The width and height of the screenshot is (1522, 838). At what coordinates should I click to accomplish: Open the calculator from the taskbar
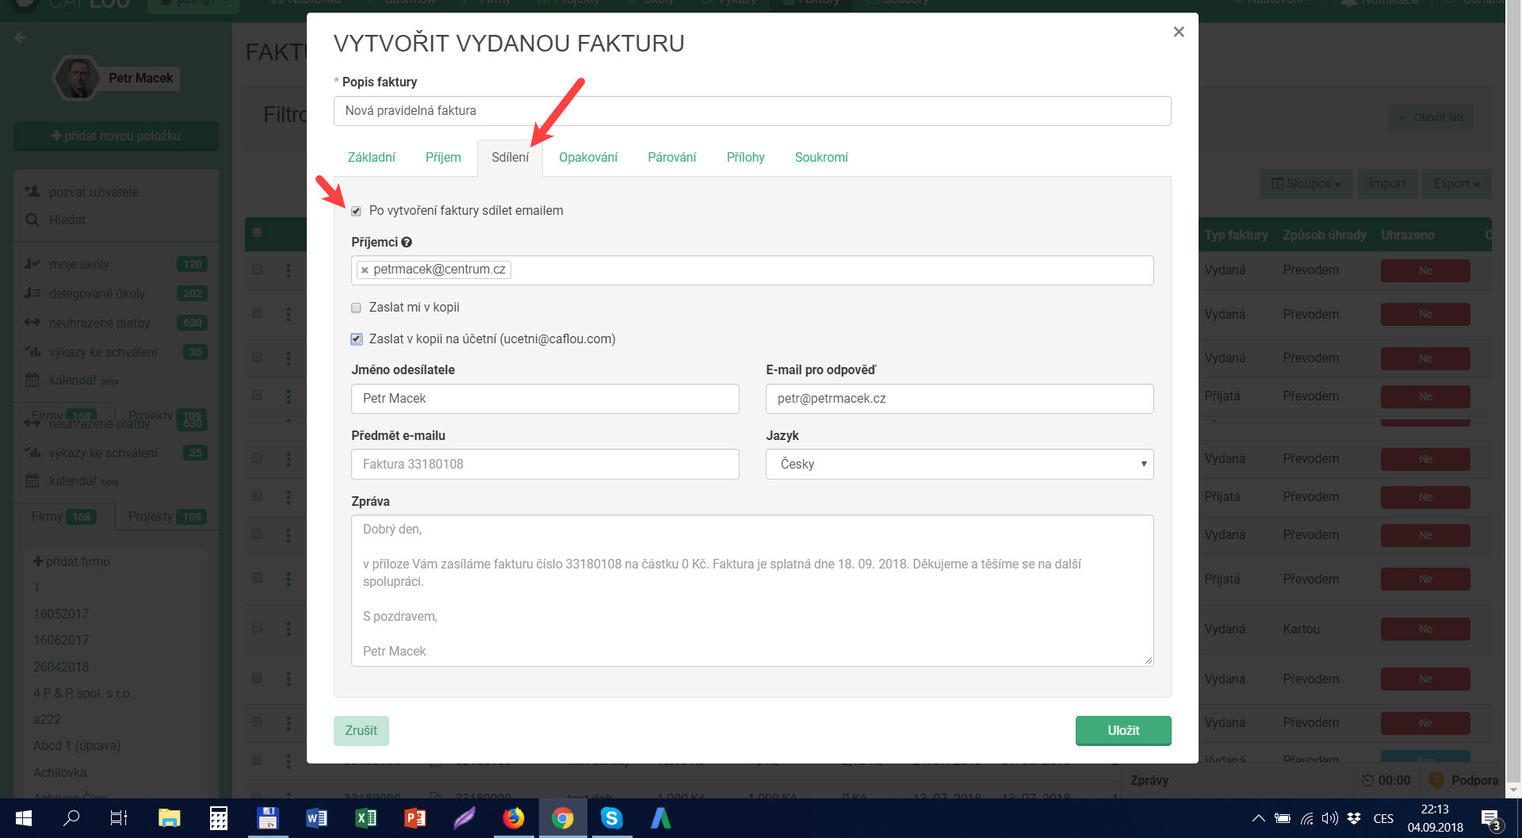218,818
